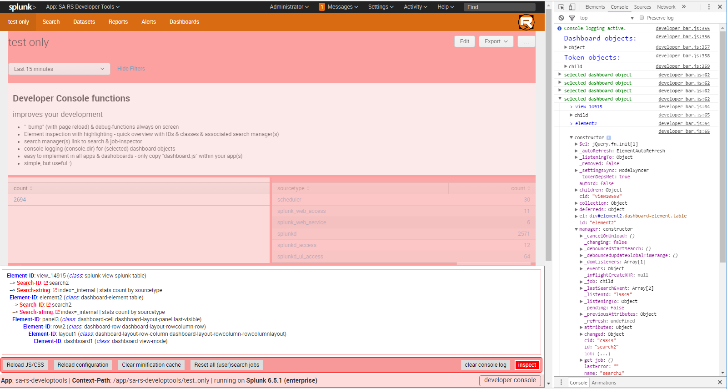Open the Reports nav item
The width and height of the screenshot is (727, 389).
118,22
